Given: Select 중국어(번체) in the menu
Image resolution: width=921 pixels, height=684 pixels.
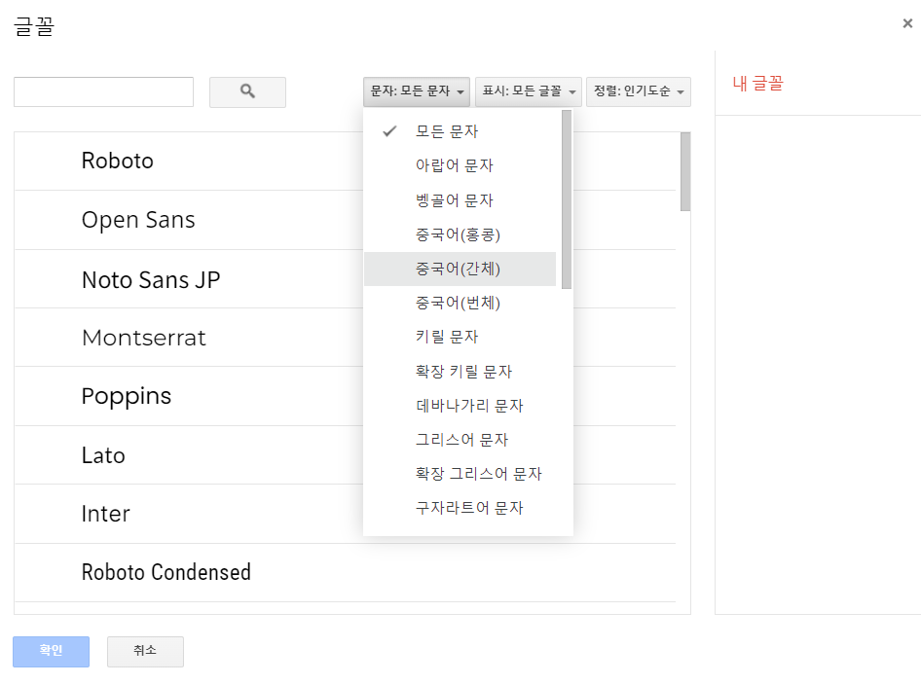Looking at the screenshot, I should [x=460, y=303].
